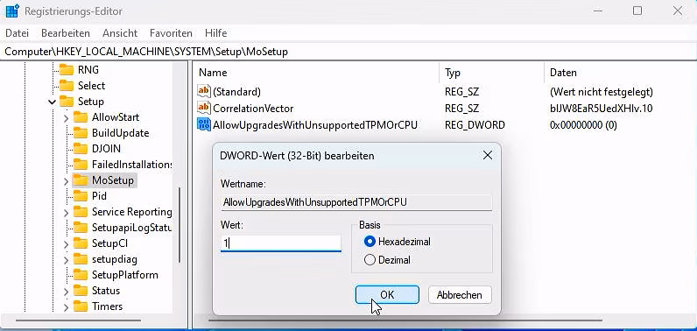
Task: Expand the AllowStart tree node
Action: click(x=66, y=117)
